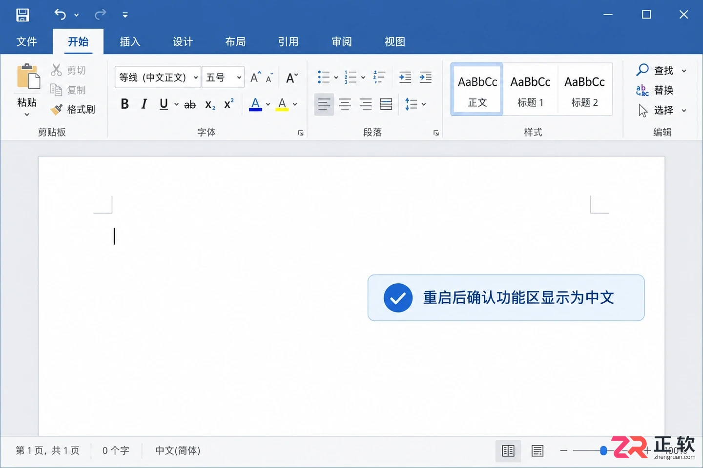This screenshot has width=703, height=468.
Task: Switch to web layout view in status bar
Action: 538,451
